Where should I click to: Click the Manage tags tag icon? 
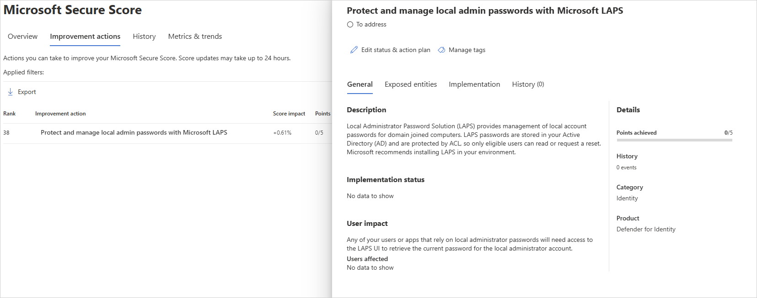click(441, 50)
